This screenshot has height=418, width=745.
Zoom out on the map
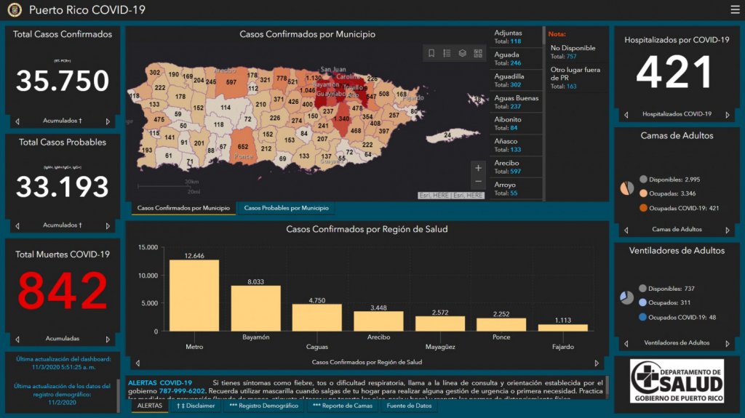coord(478,182)
